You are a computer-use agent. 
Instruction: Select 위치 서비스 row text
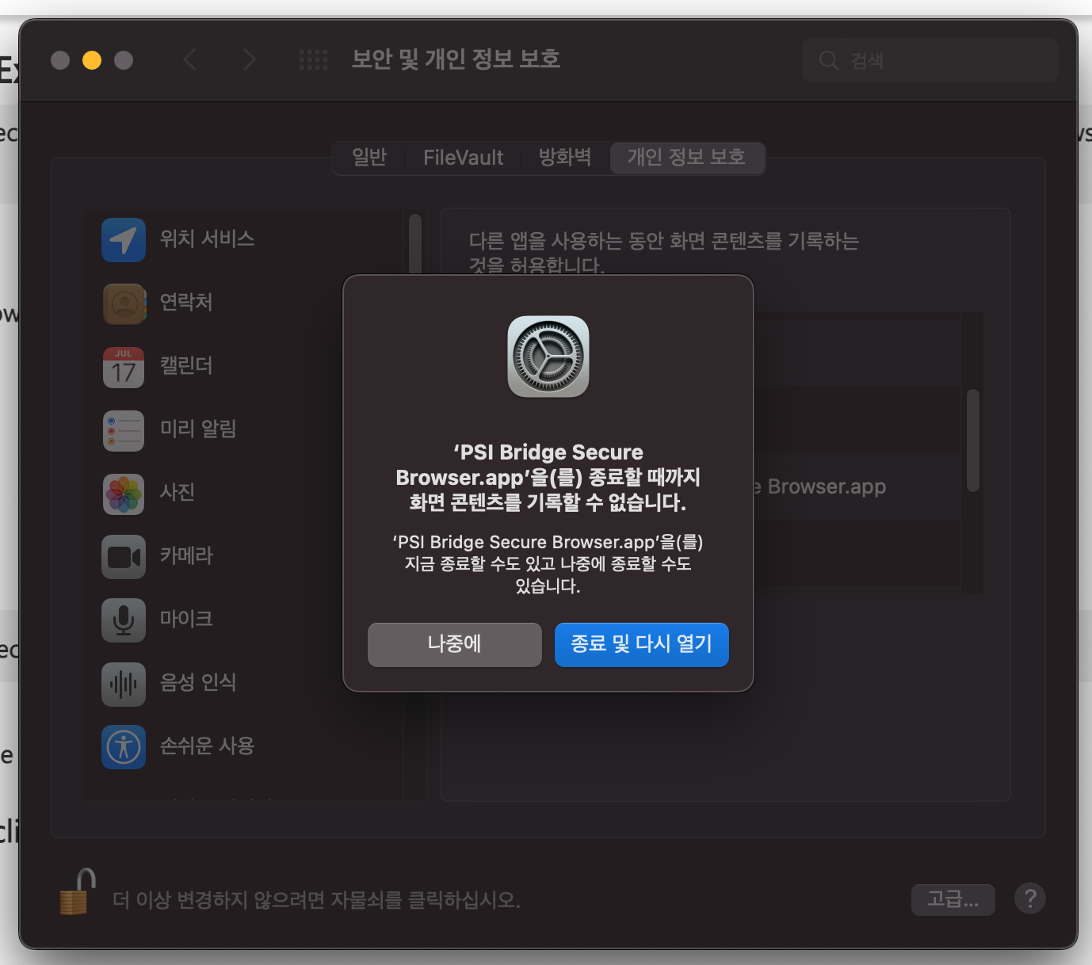coord(207,239)
